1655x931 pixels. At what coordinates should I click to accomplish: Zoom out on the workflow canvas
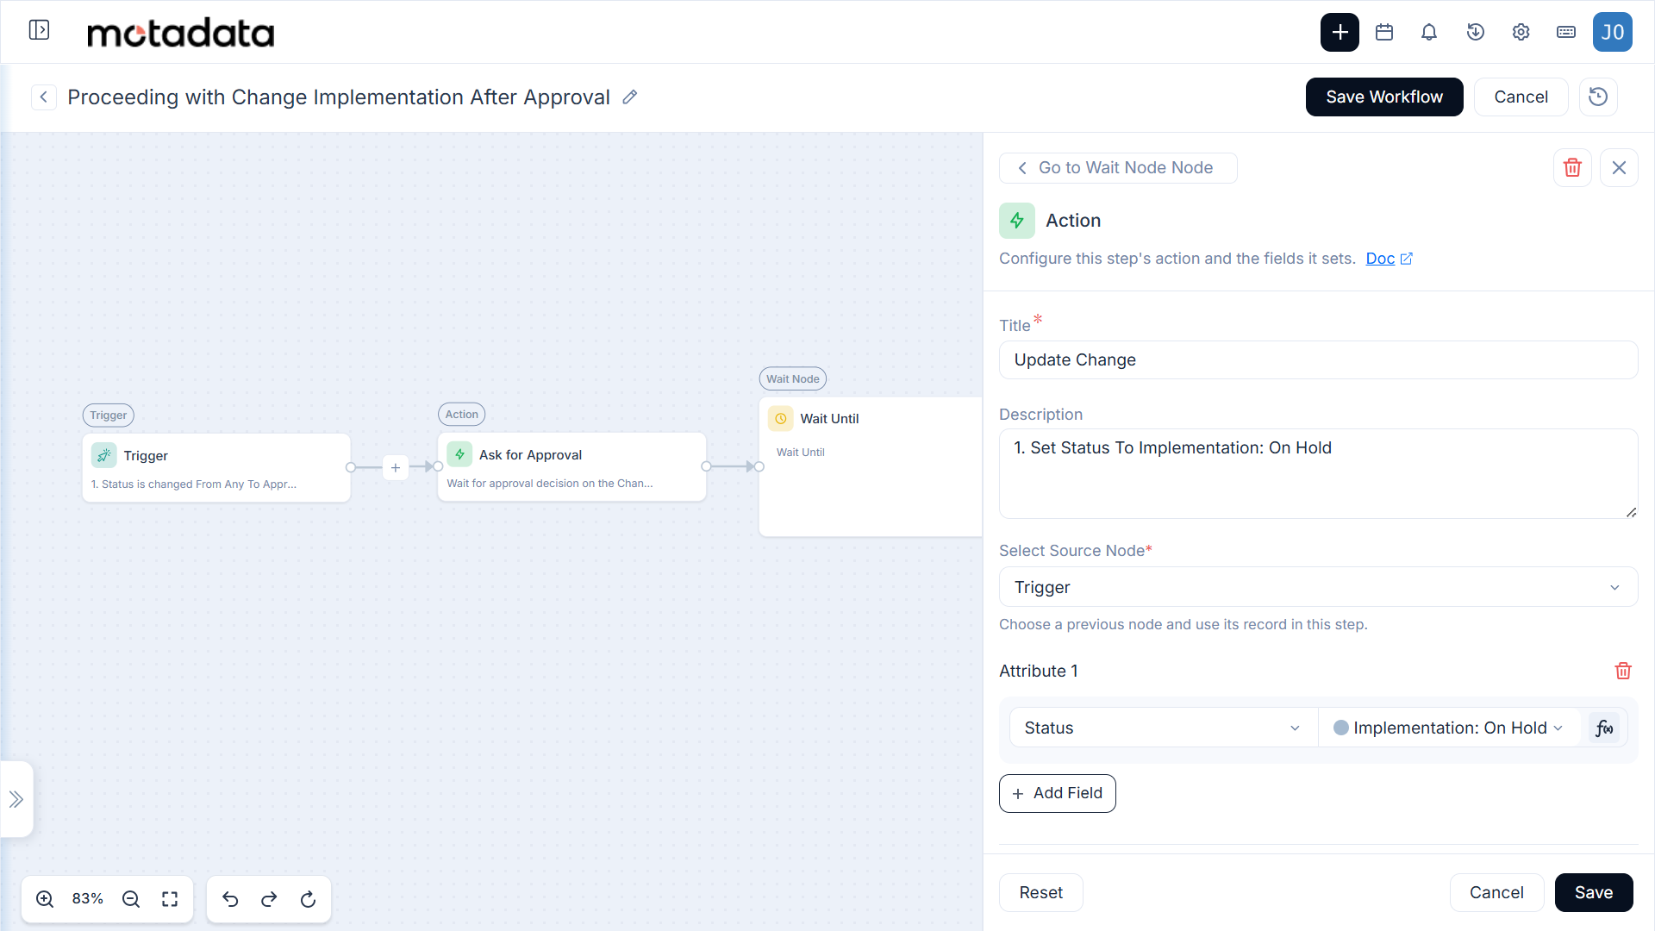pos(131,899)
